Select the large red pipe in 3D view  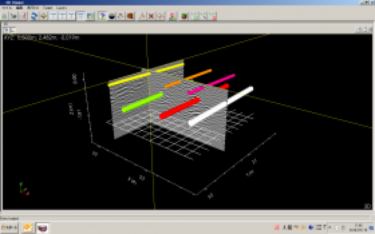click(x=179, y=108)
